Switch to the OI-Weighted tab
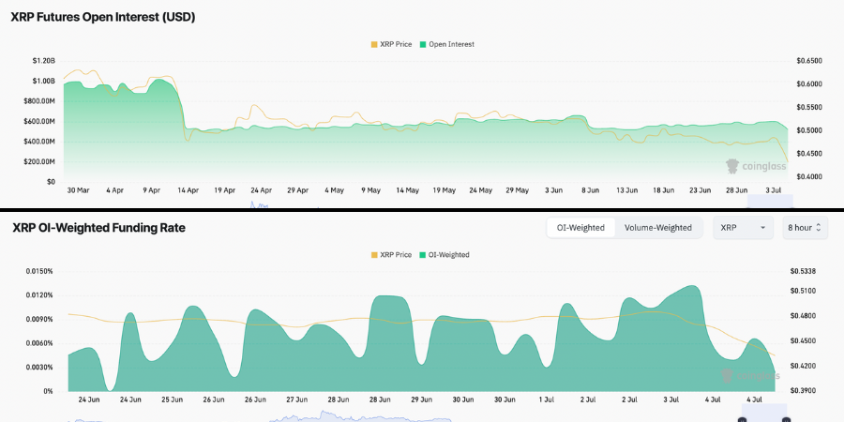This screenshot has height=422, width=844. 580,228
